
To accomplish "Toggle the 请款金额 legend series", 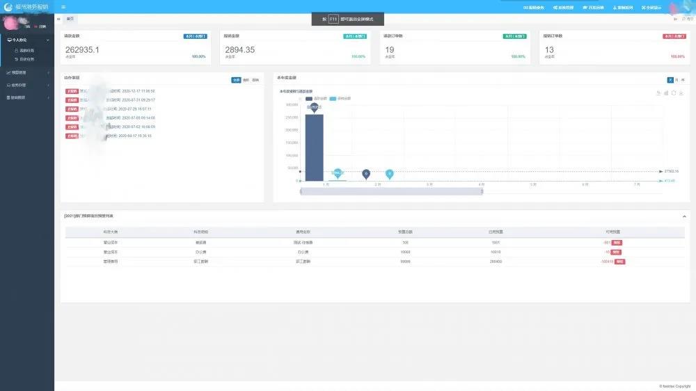I will coord(309,99).
